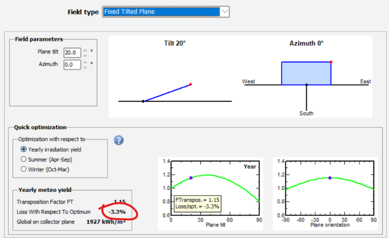The image size is (389, 238).
Task: Click the black pivot point in Tilt diagram
Action: click(143, 102)
